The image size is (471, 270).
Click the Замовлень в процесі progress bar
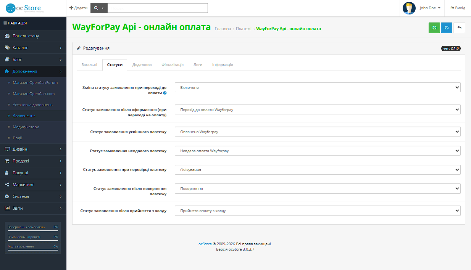pos(33,240)
